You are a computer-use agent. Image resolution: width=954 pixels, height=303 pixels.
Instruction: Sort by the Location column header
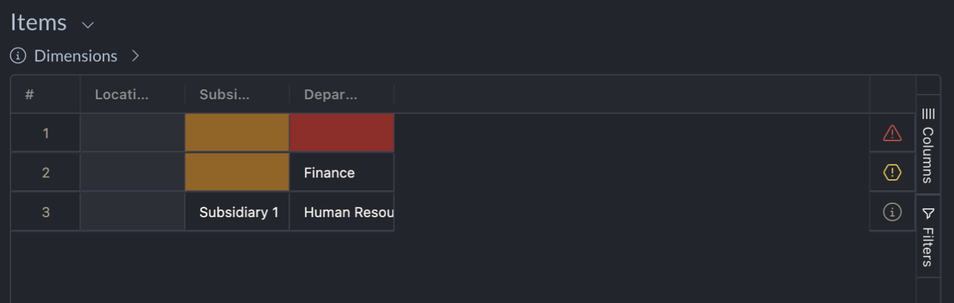point(121,95)
